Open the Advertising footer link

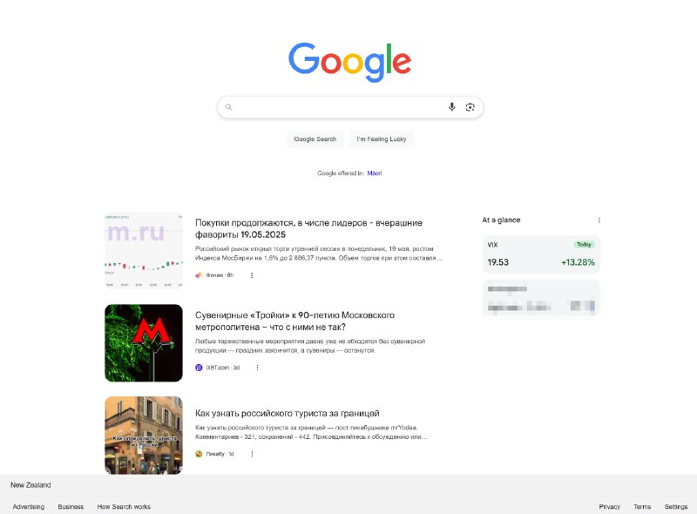click(x=29, y=506)
